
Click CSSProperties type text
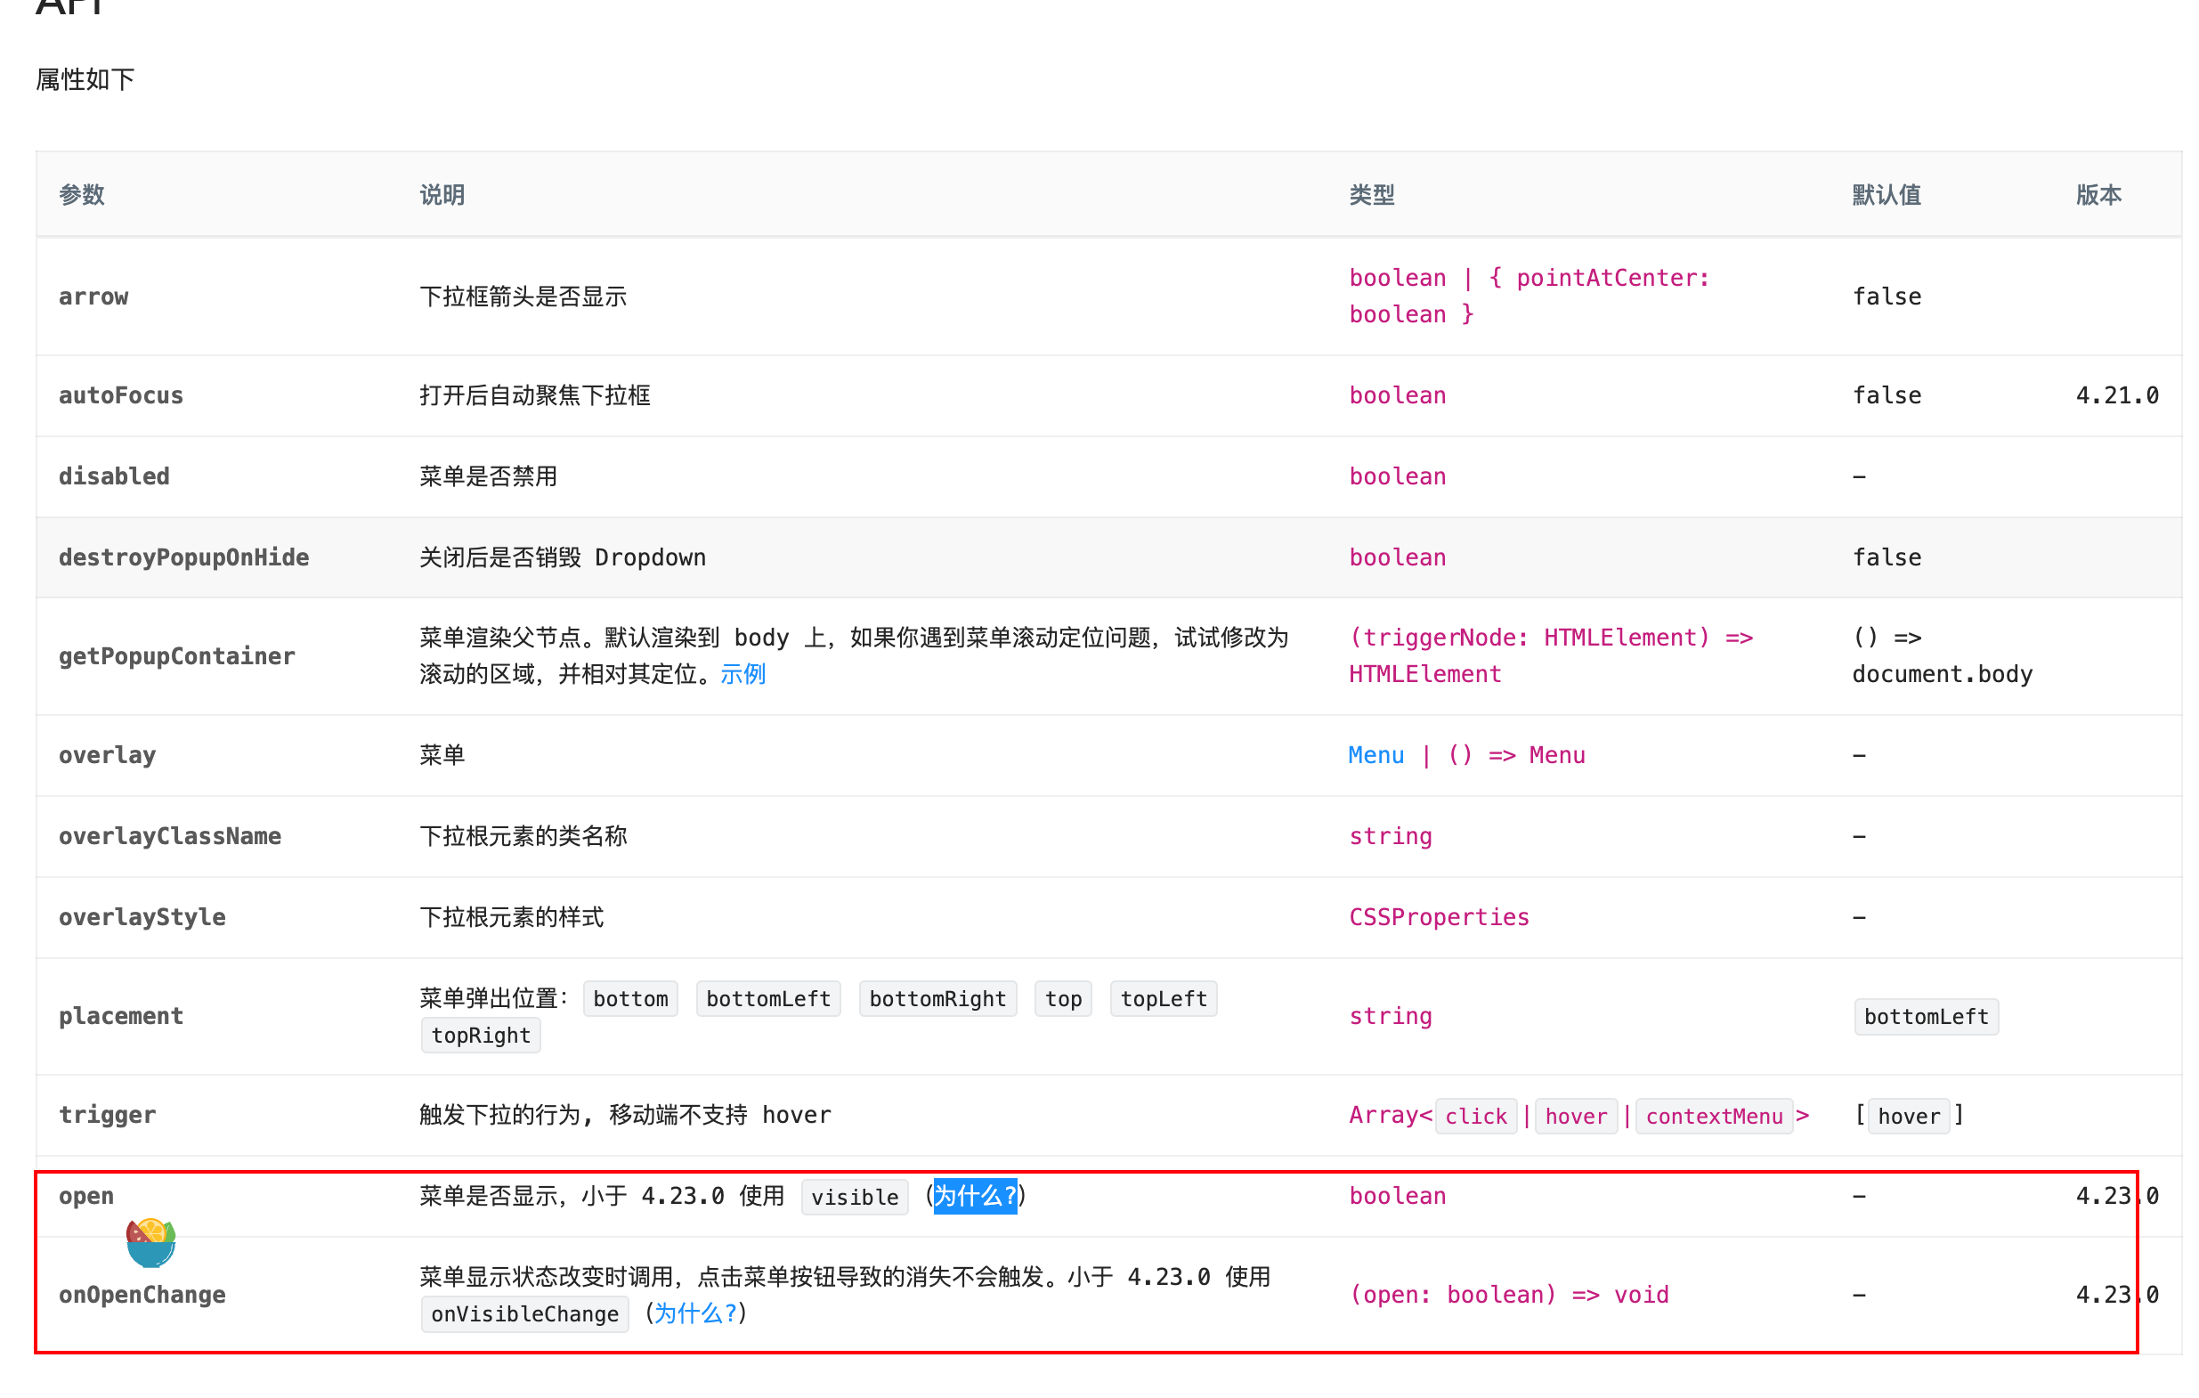click(x=1439, y=917)
